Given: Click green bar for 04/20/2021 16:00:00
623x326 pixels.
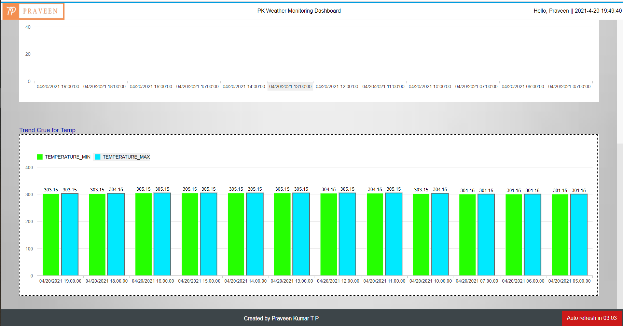Looking at the screenshot, I should click(143, 234).
